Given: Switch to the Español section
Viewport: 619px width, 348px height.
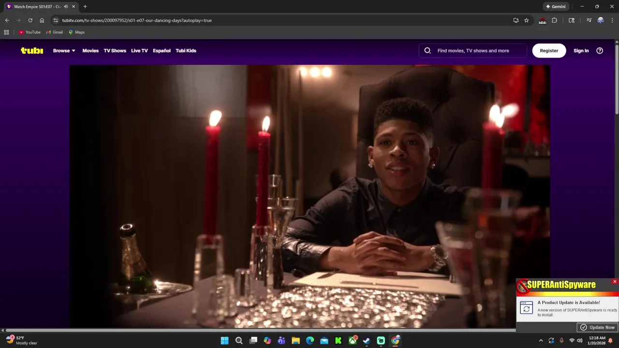Looking at the screenshot, I should click(162, 51).
